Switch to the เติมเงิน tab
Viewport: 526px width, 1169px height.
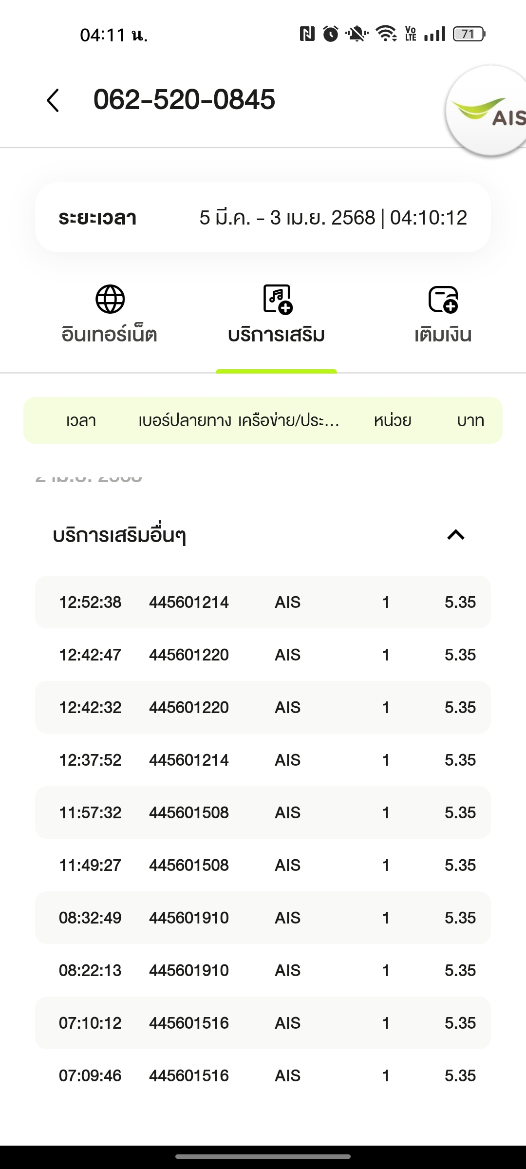443,335
